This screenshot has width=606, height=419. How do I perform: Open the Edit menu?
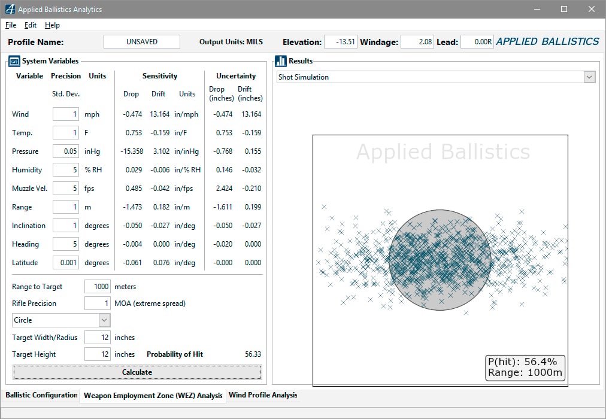30,25
